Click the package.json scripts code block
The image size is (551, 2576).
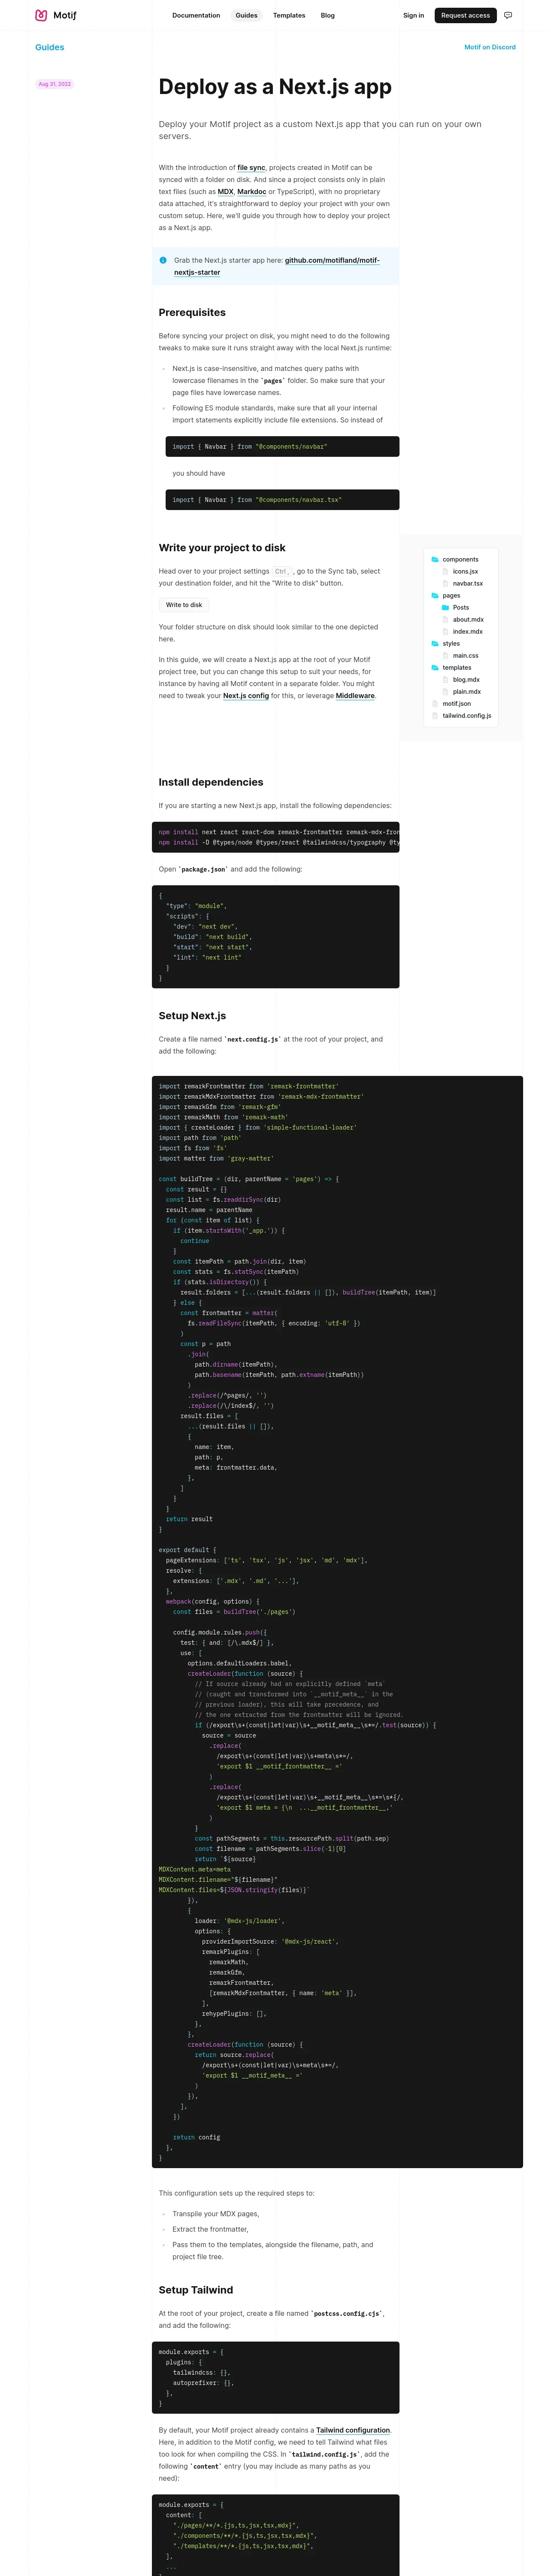[275, 937]
